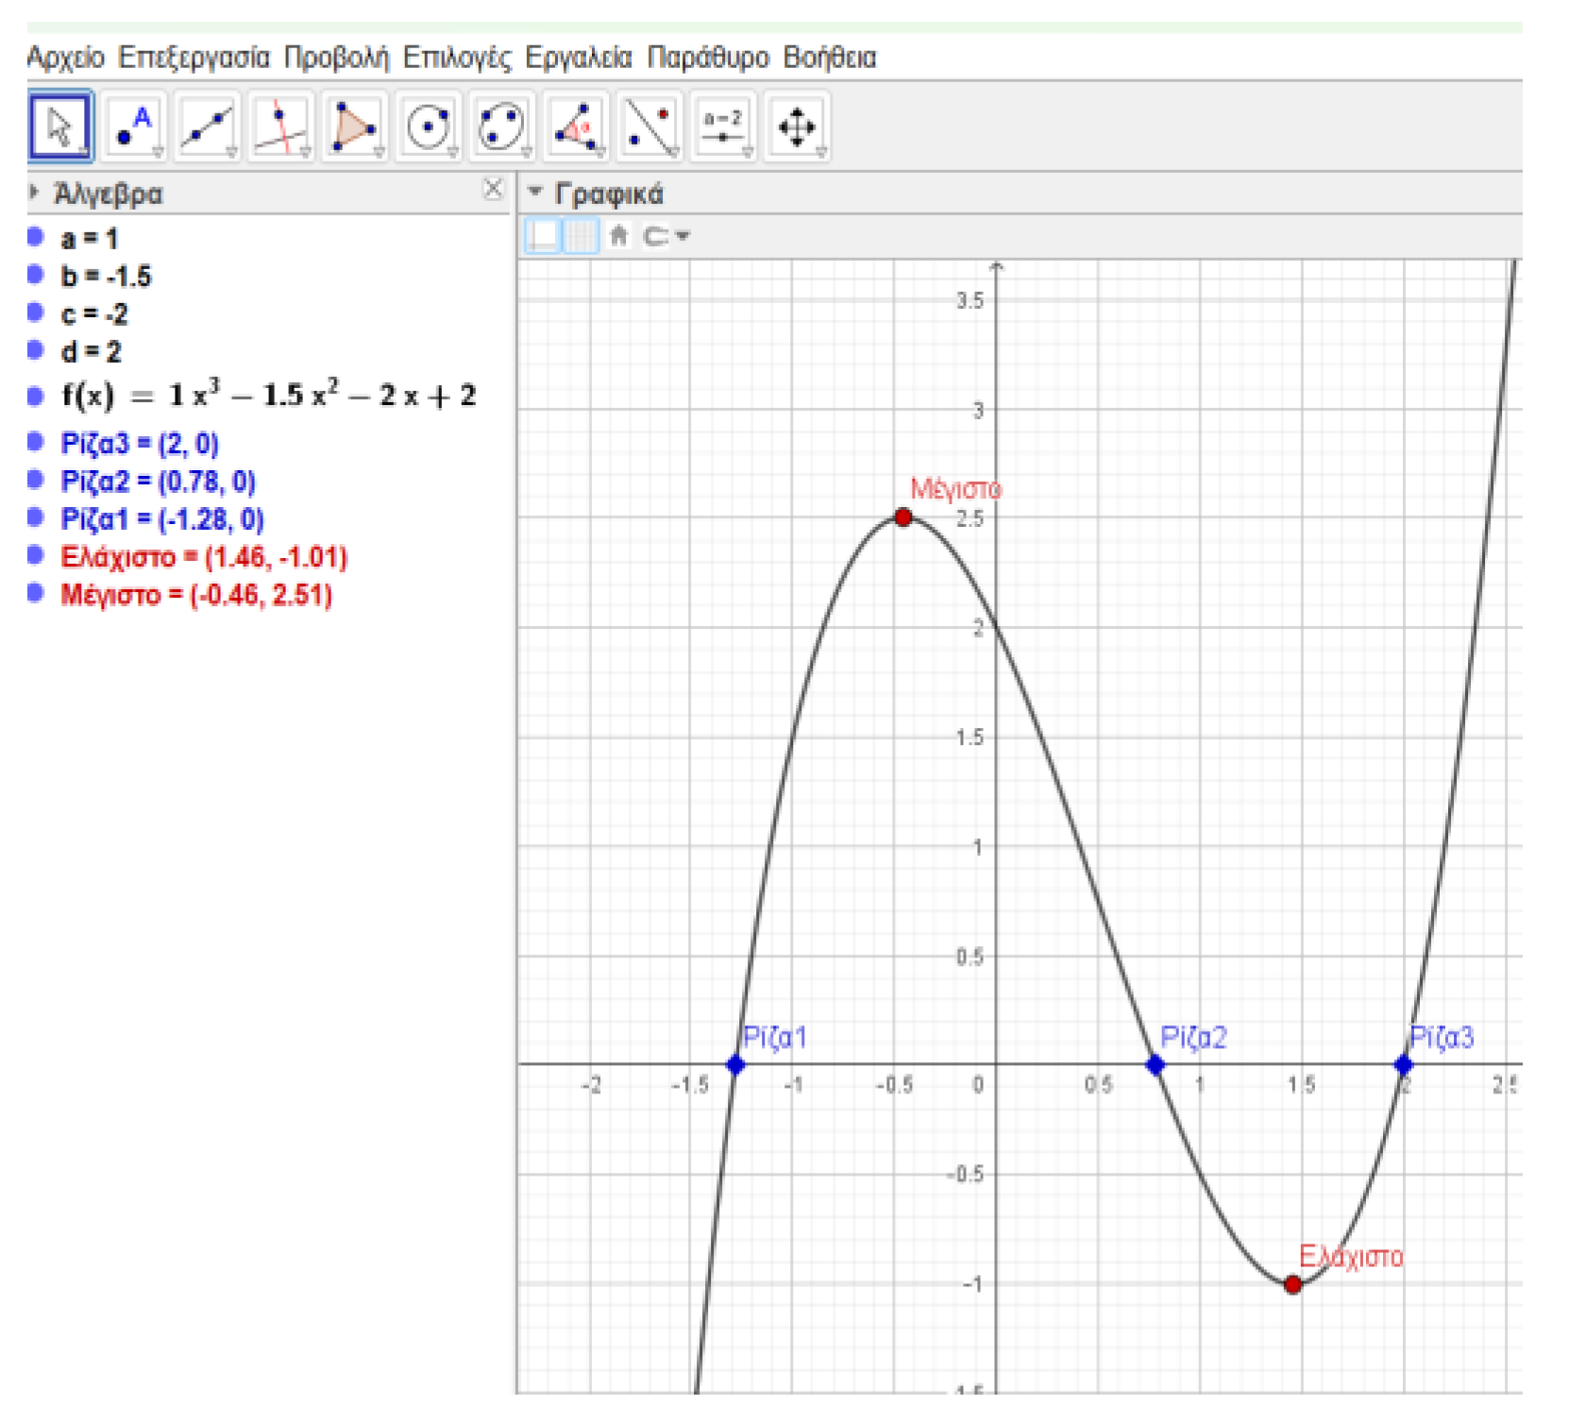Image resolution: width=1569 pixels, height=1422 pixels.
Task: Open the Αρχείο menu
Action: 65,58
